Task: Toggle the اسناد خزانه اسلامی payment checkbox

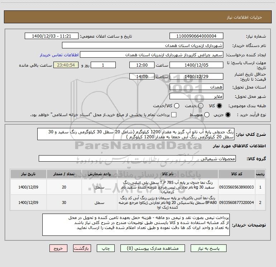Action: (x=174, y=115)
